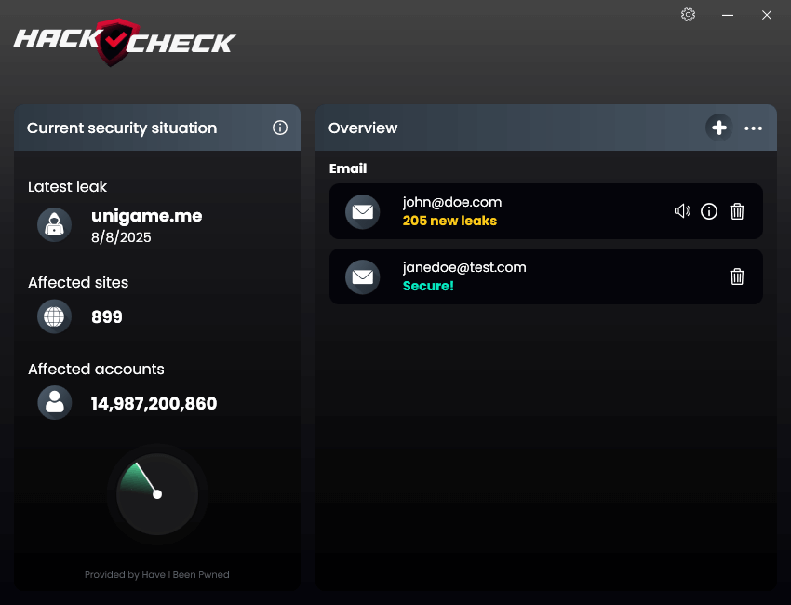This screenshot has height=605, width=791.
Task: Add a new email with the plus button
Action: (719, 128)
